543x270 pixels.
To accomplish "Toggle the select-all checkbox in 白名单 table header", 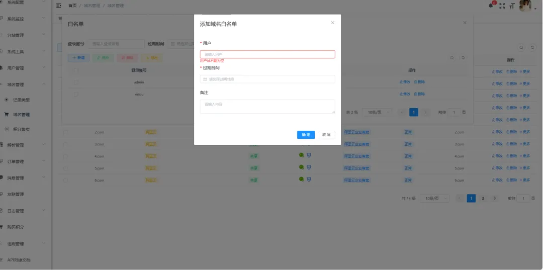I will pyautogui.click(x=76, y=70).
